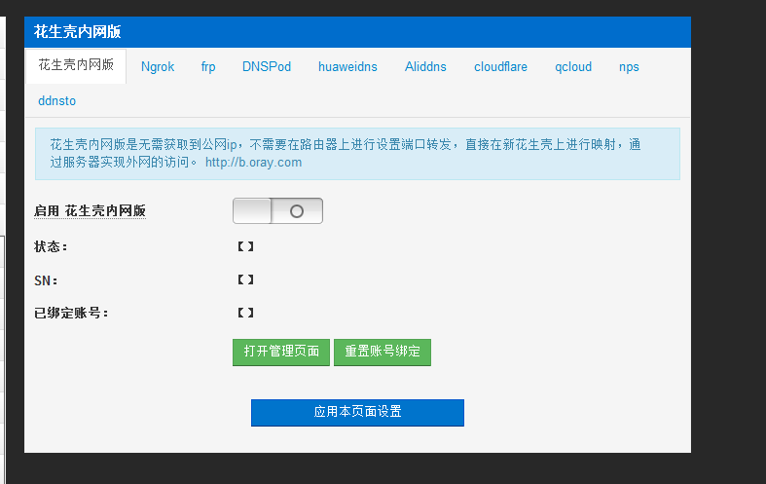Open the ddnsto tab
This screenshot has width=766, height=484.
pos(57,100)
